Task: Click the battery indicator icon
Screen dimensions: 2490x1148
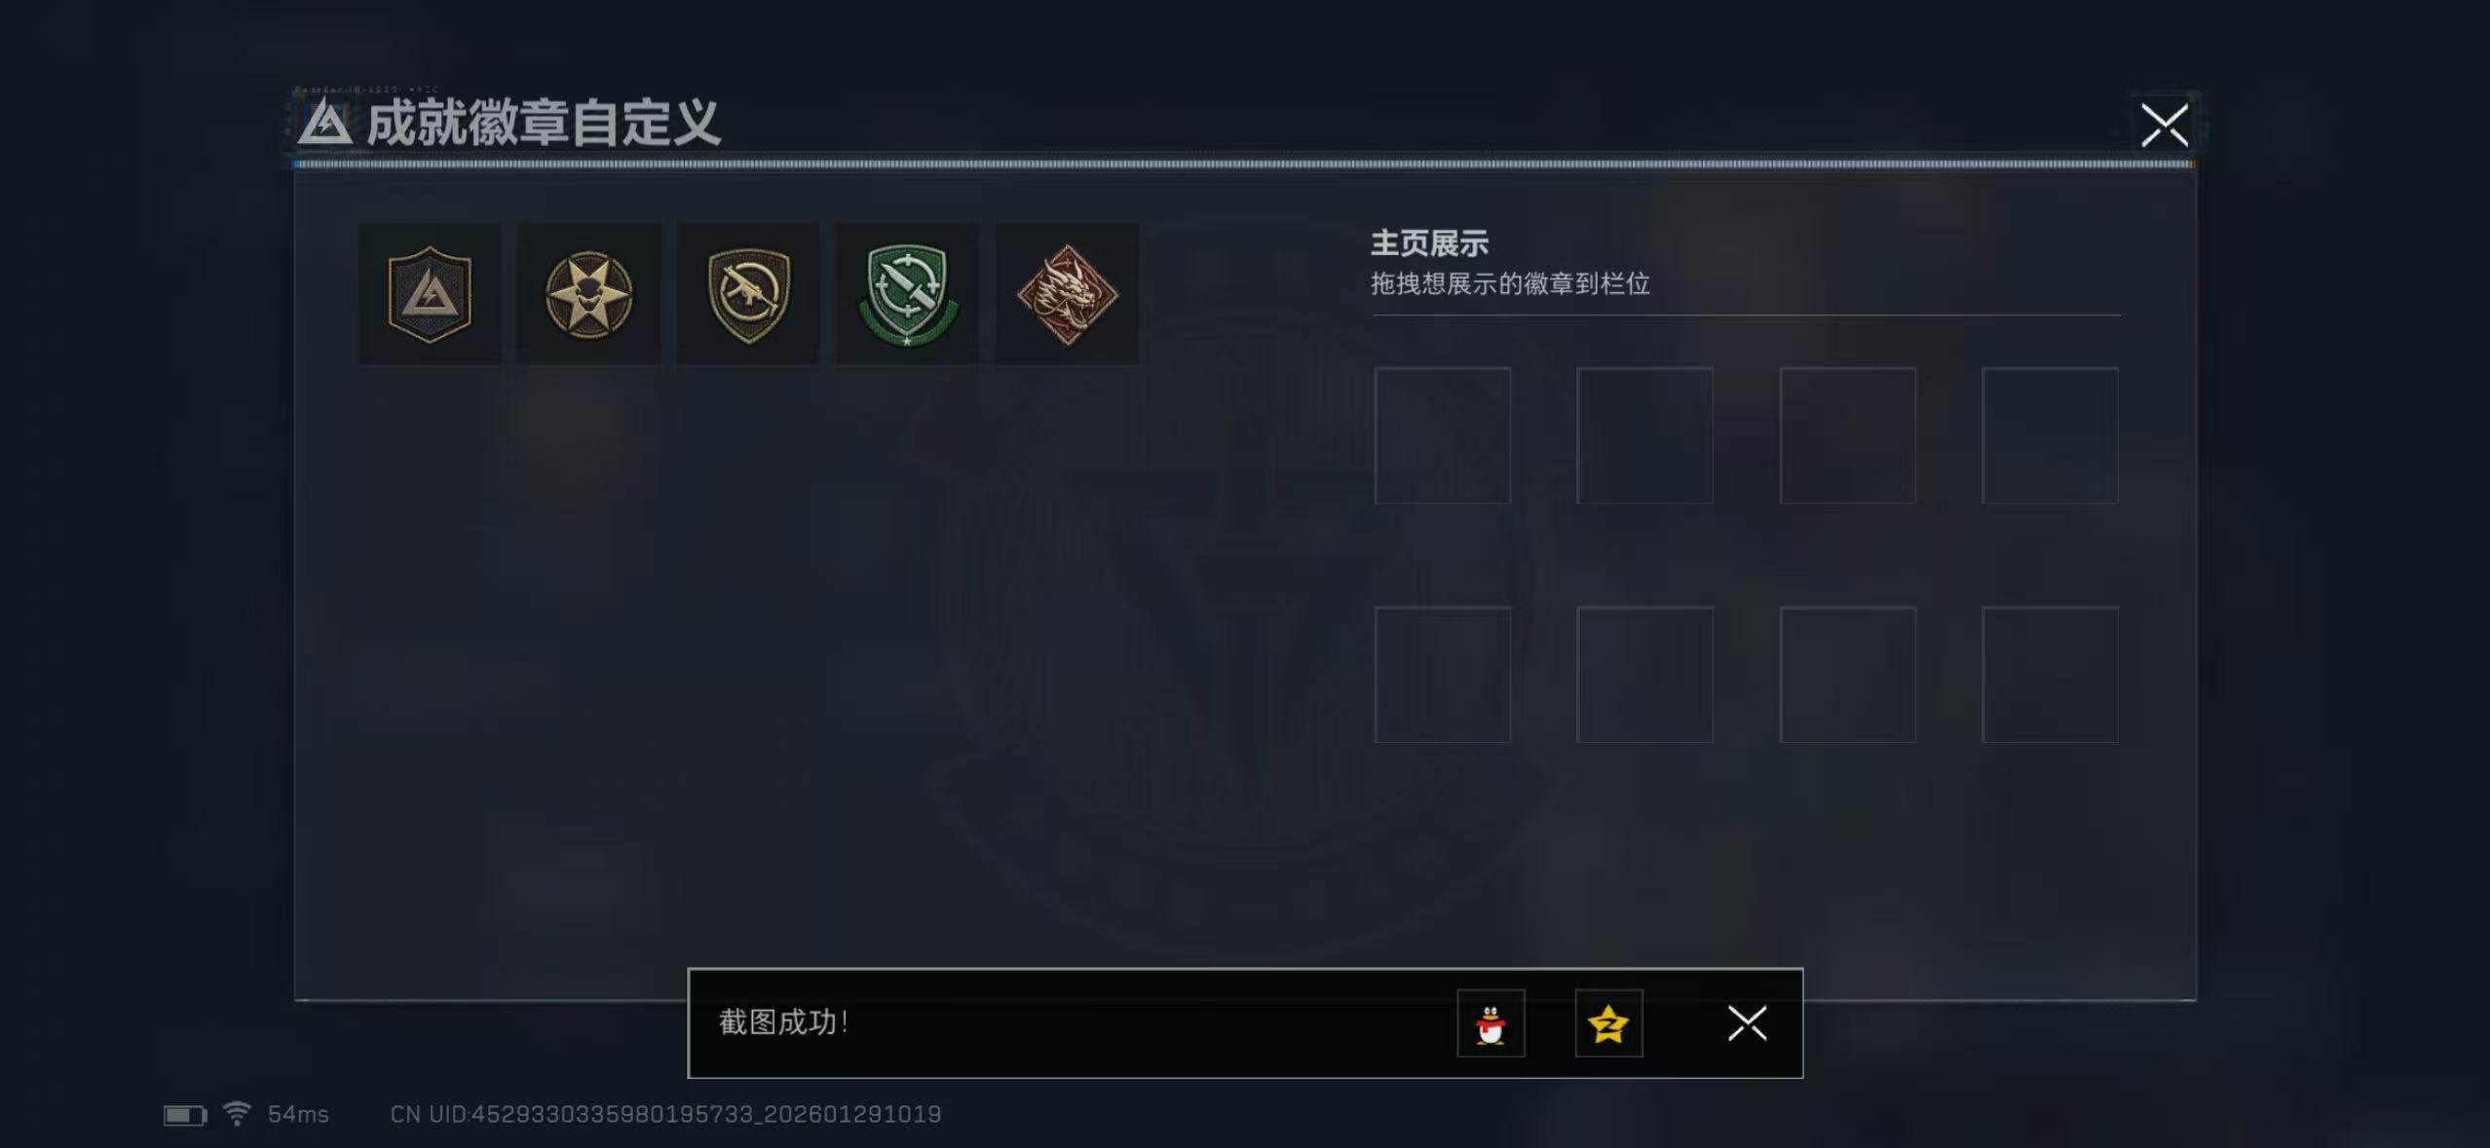Action: click(185, 1115)
